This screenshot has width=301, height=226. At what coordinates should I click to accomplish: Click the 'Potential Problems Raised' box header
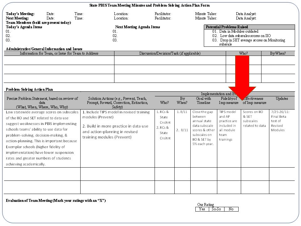[x=249, y=27]
